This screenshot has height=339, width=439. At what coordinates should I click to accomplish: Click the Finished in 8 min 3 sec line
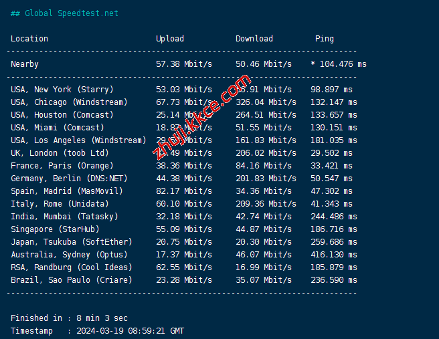point(69,318)
